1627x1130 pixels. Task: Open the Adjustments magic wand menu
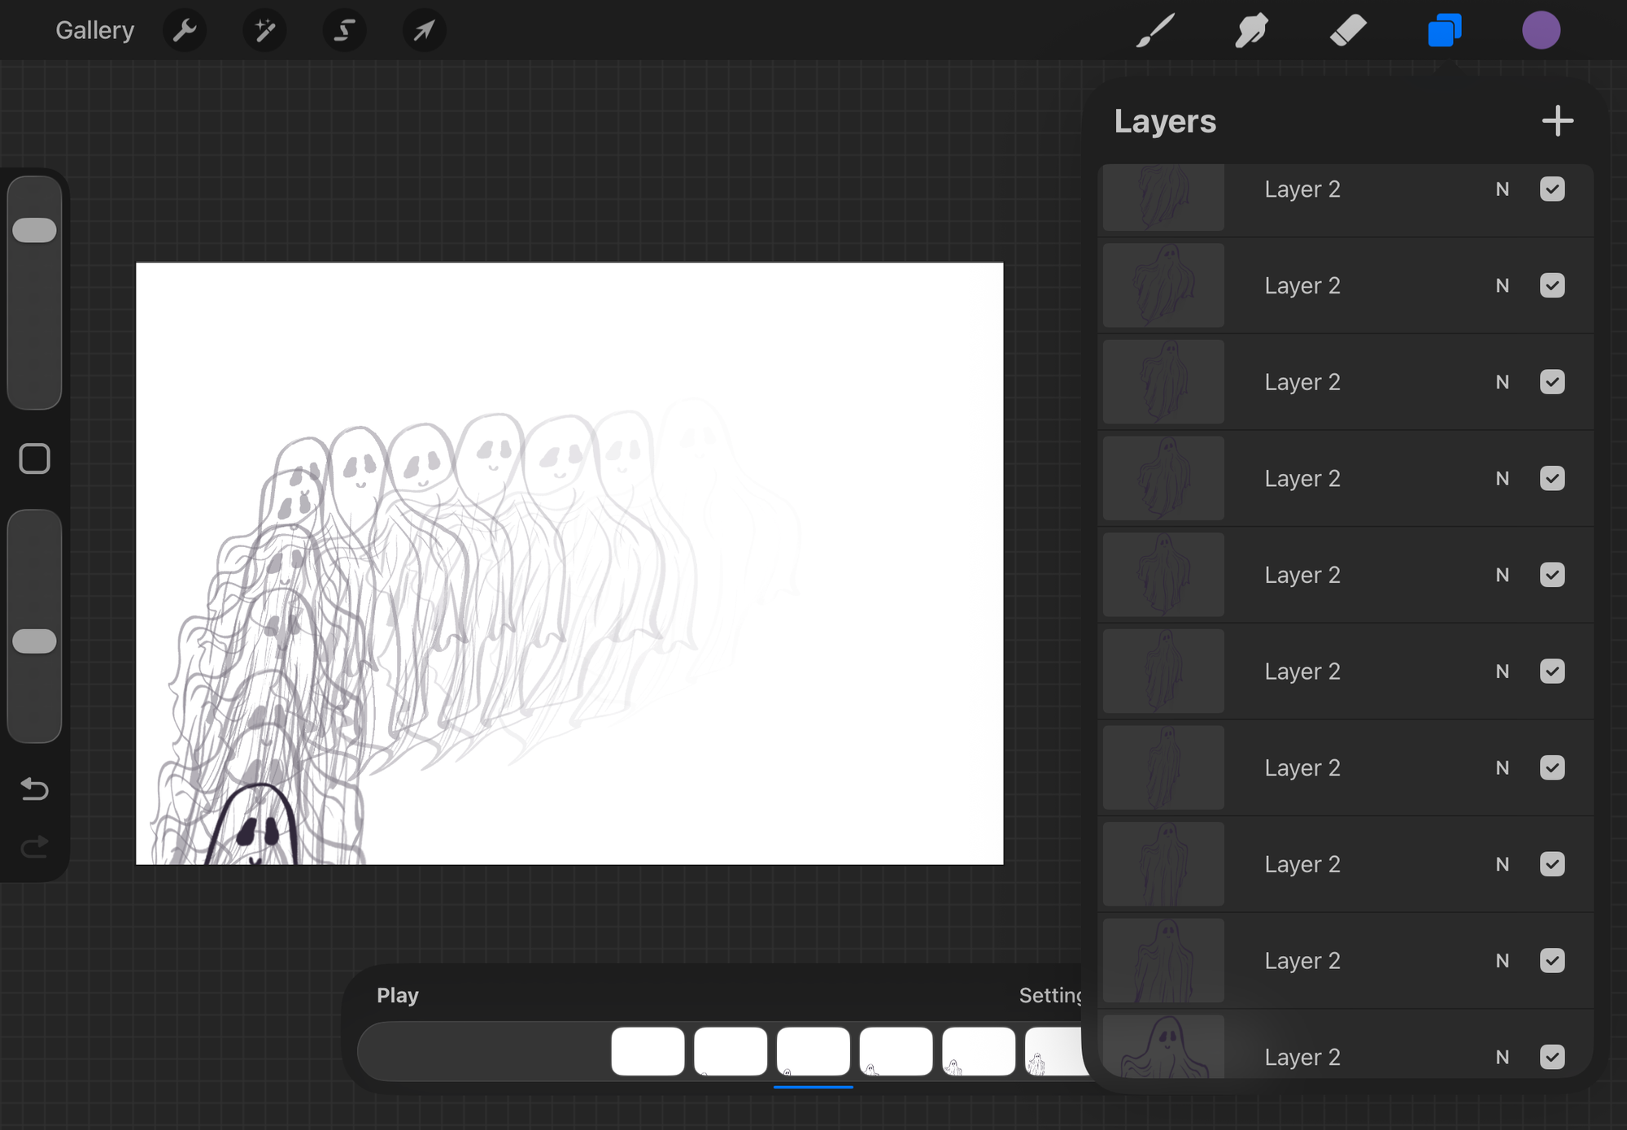point(264,31)
